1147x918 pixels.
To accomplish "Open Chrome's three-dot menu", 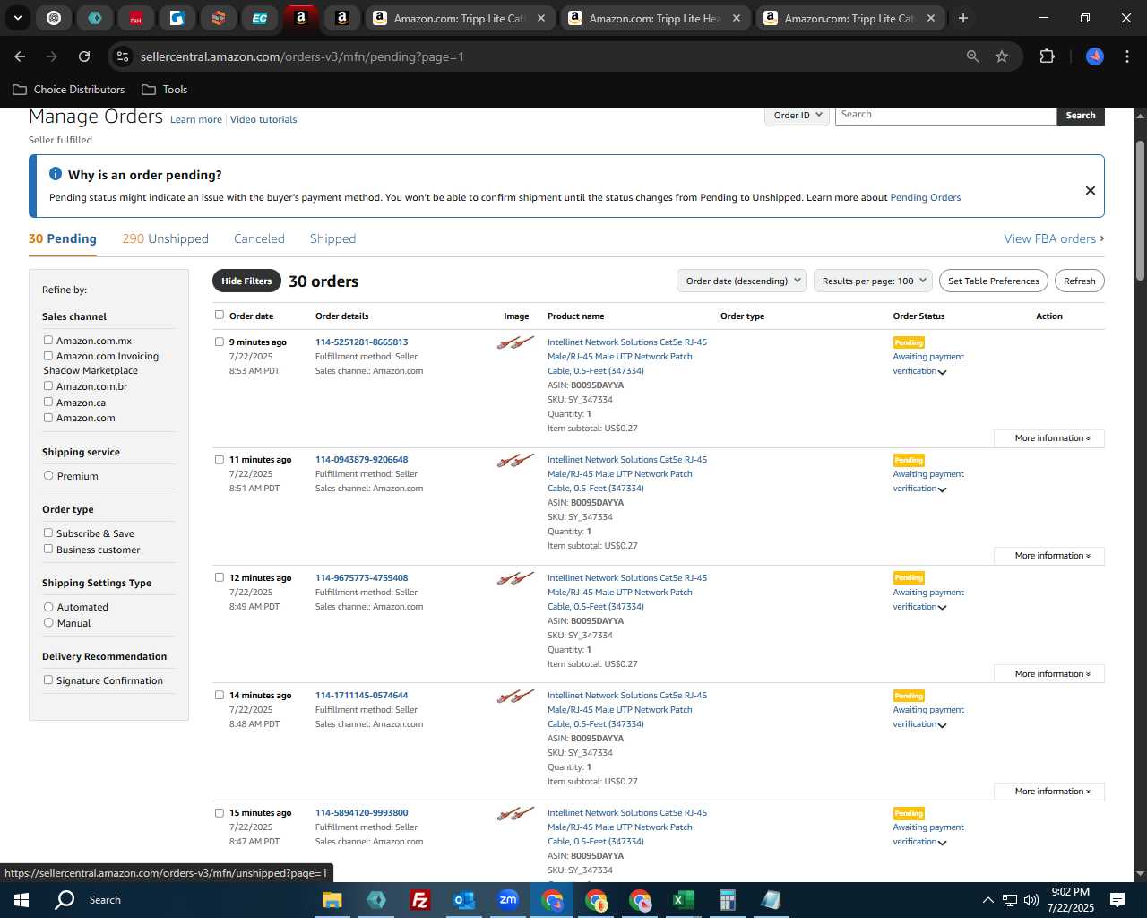I will (1125, 56).
